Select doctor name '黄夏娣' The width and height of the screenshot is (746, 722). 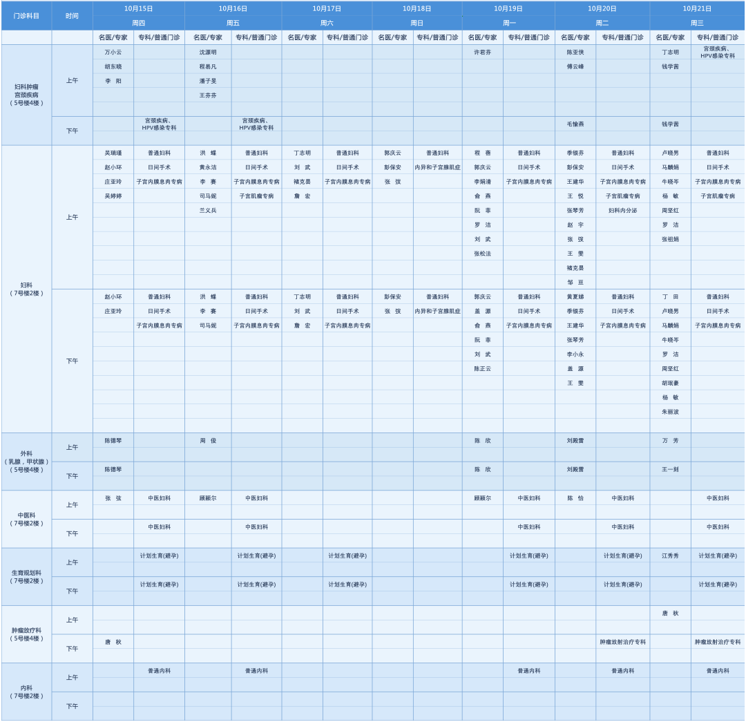(575, 297)
